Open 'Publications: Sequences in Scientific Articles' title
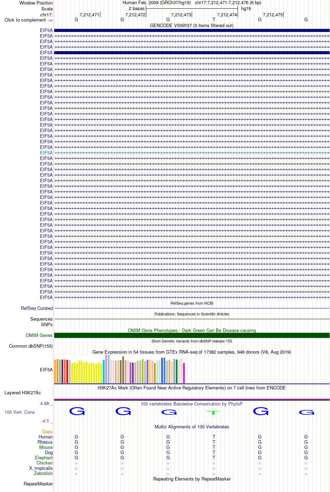Viewport: 330px width, 492px height. click(x=192, y=314)
